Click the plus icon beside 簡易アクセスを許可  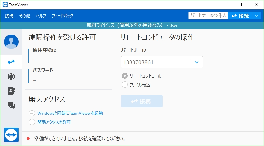32,122
